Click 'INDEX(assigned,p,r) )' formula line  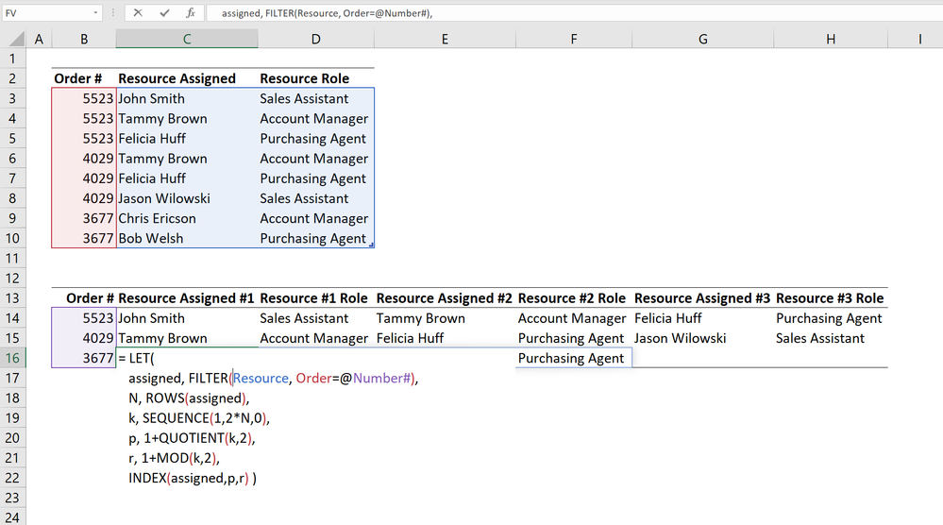[193, 478]
